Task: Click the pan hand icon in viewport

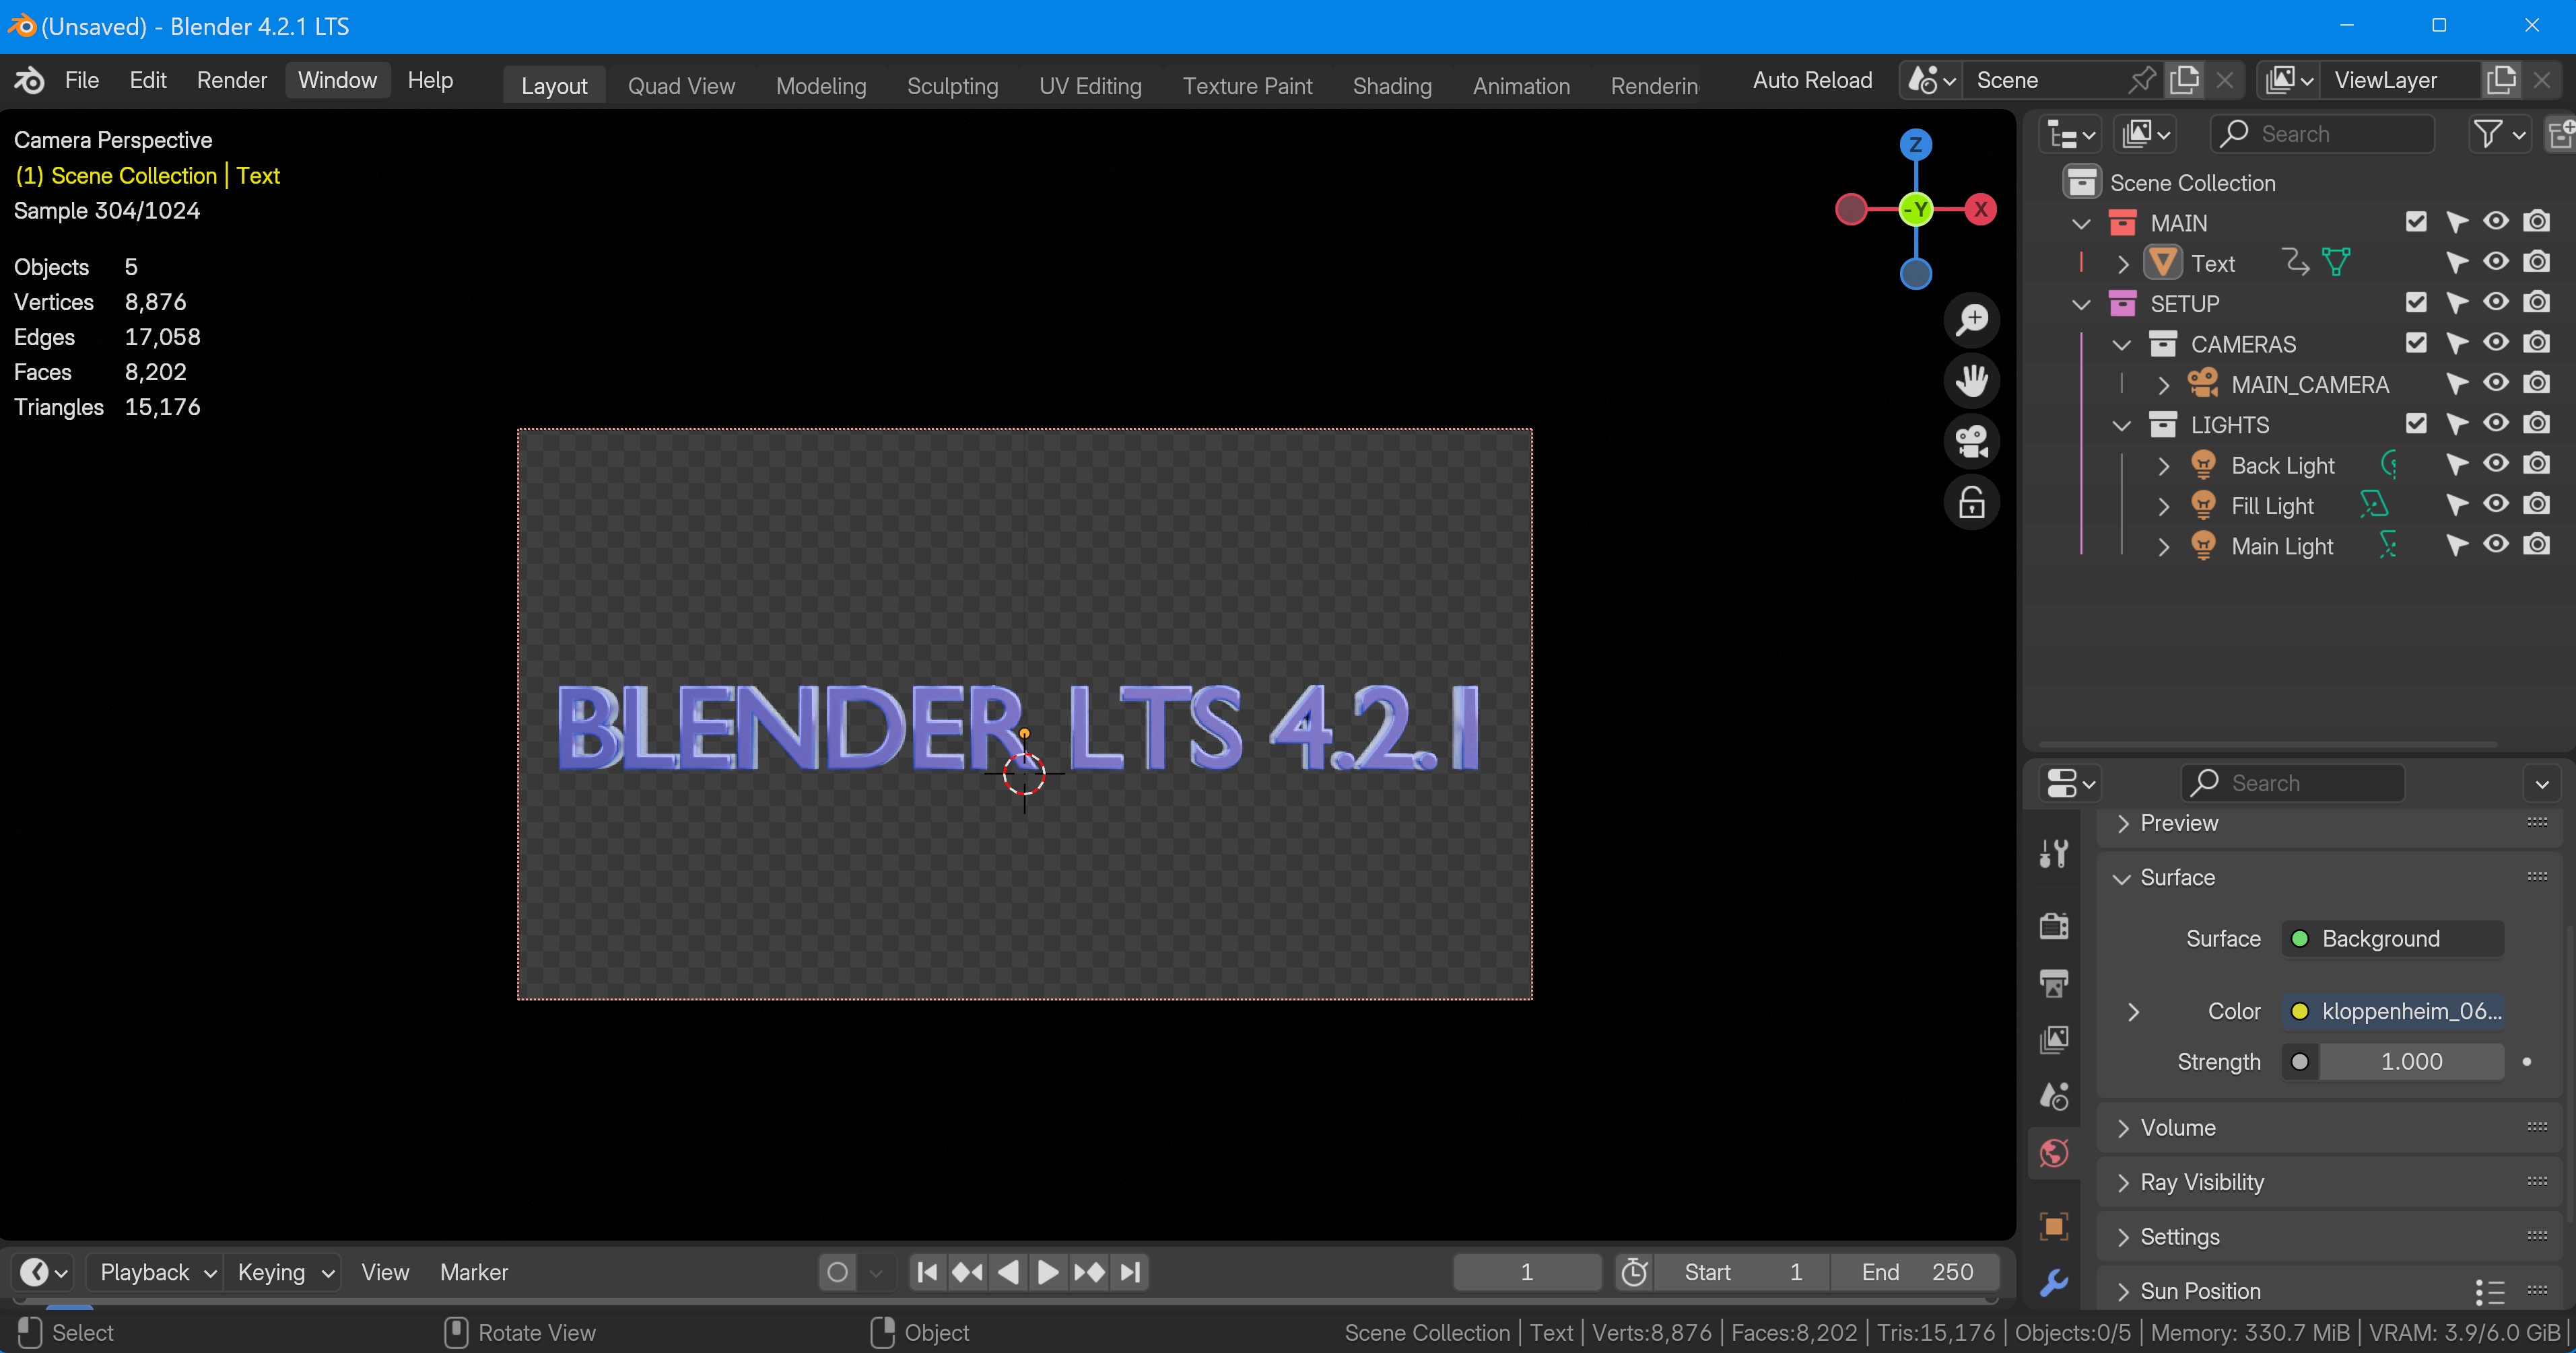Action: tap(1972, 381)
